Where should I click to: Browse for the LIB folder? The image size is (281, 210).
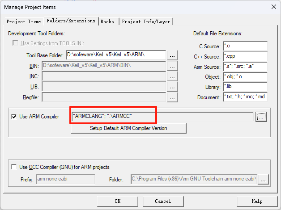coord(172,87)
